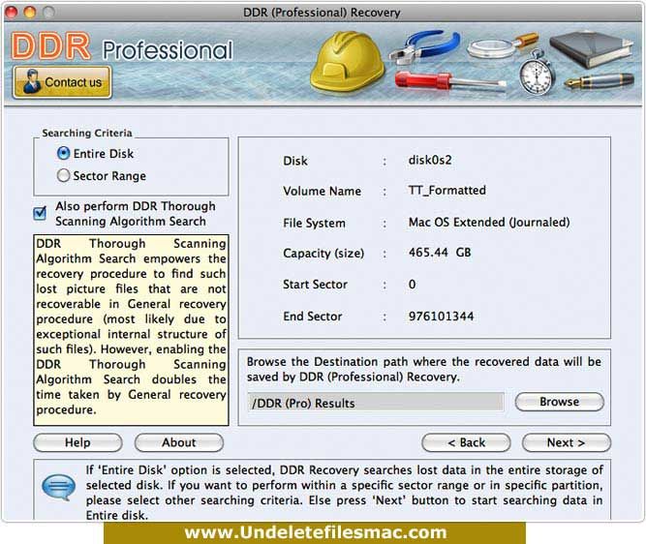Close the window with red button
The height and width of the screenshot is (544, 646).
coord(11,13)
